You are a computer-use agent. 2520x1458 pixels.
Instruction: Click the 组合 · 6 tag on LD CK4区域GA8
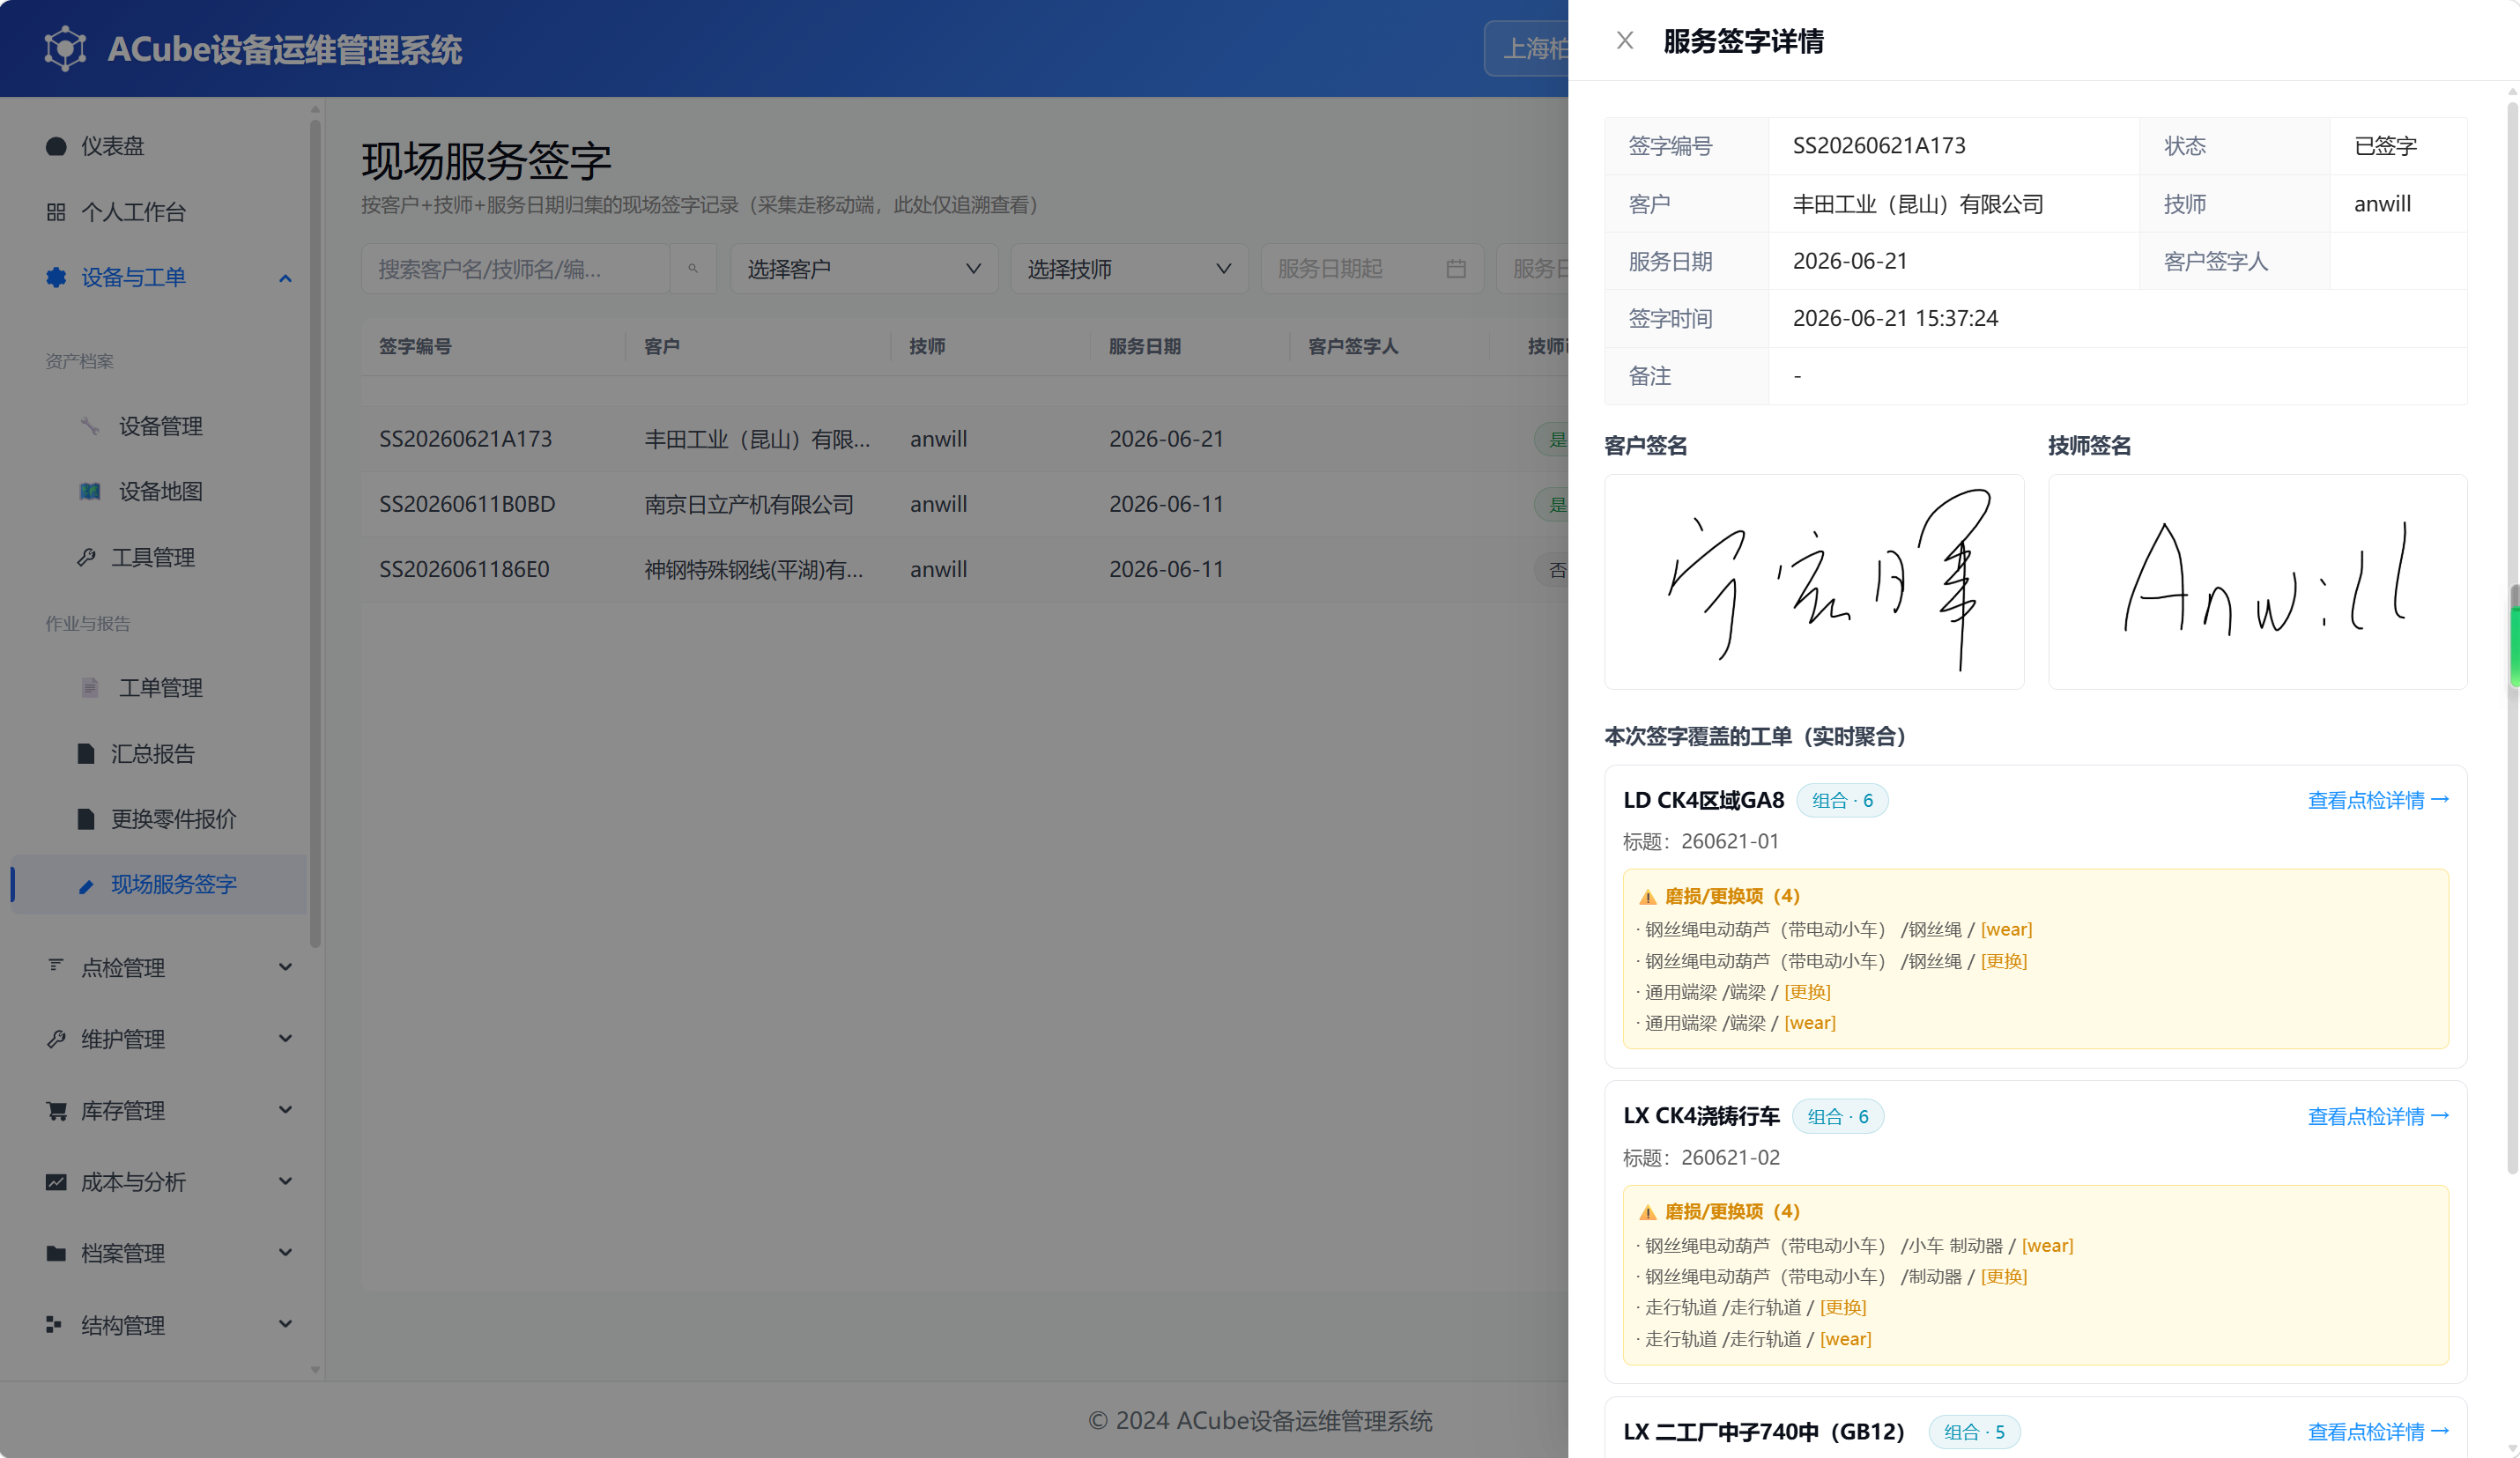[x=1842, y=800]
